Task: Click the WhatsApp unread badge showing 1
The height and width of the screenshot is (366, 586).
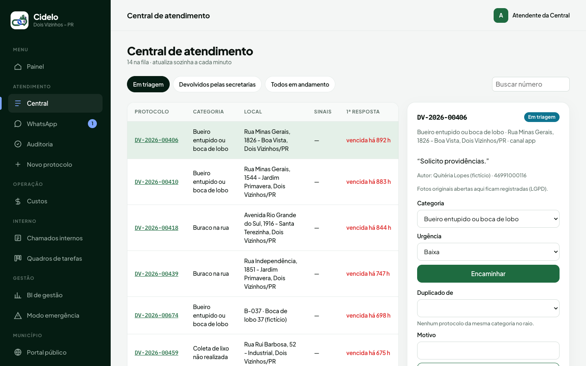Action: [x=92, y=124]
